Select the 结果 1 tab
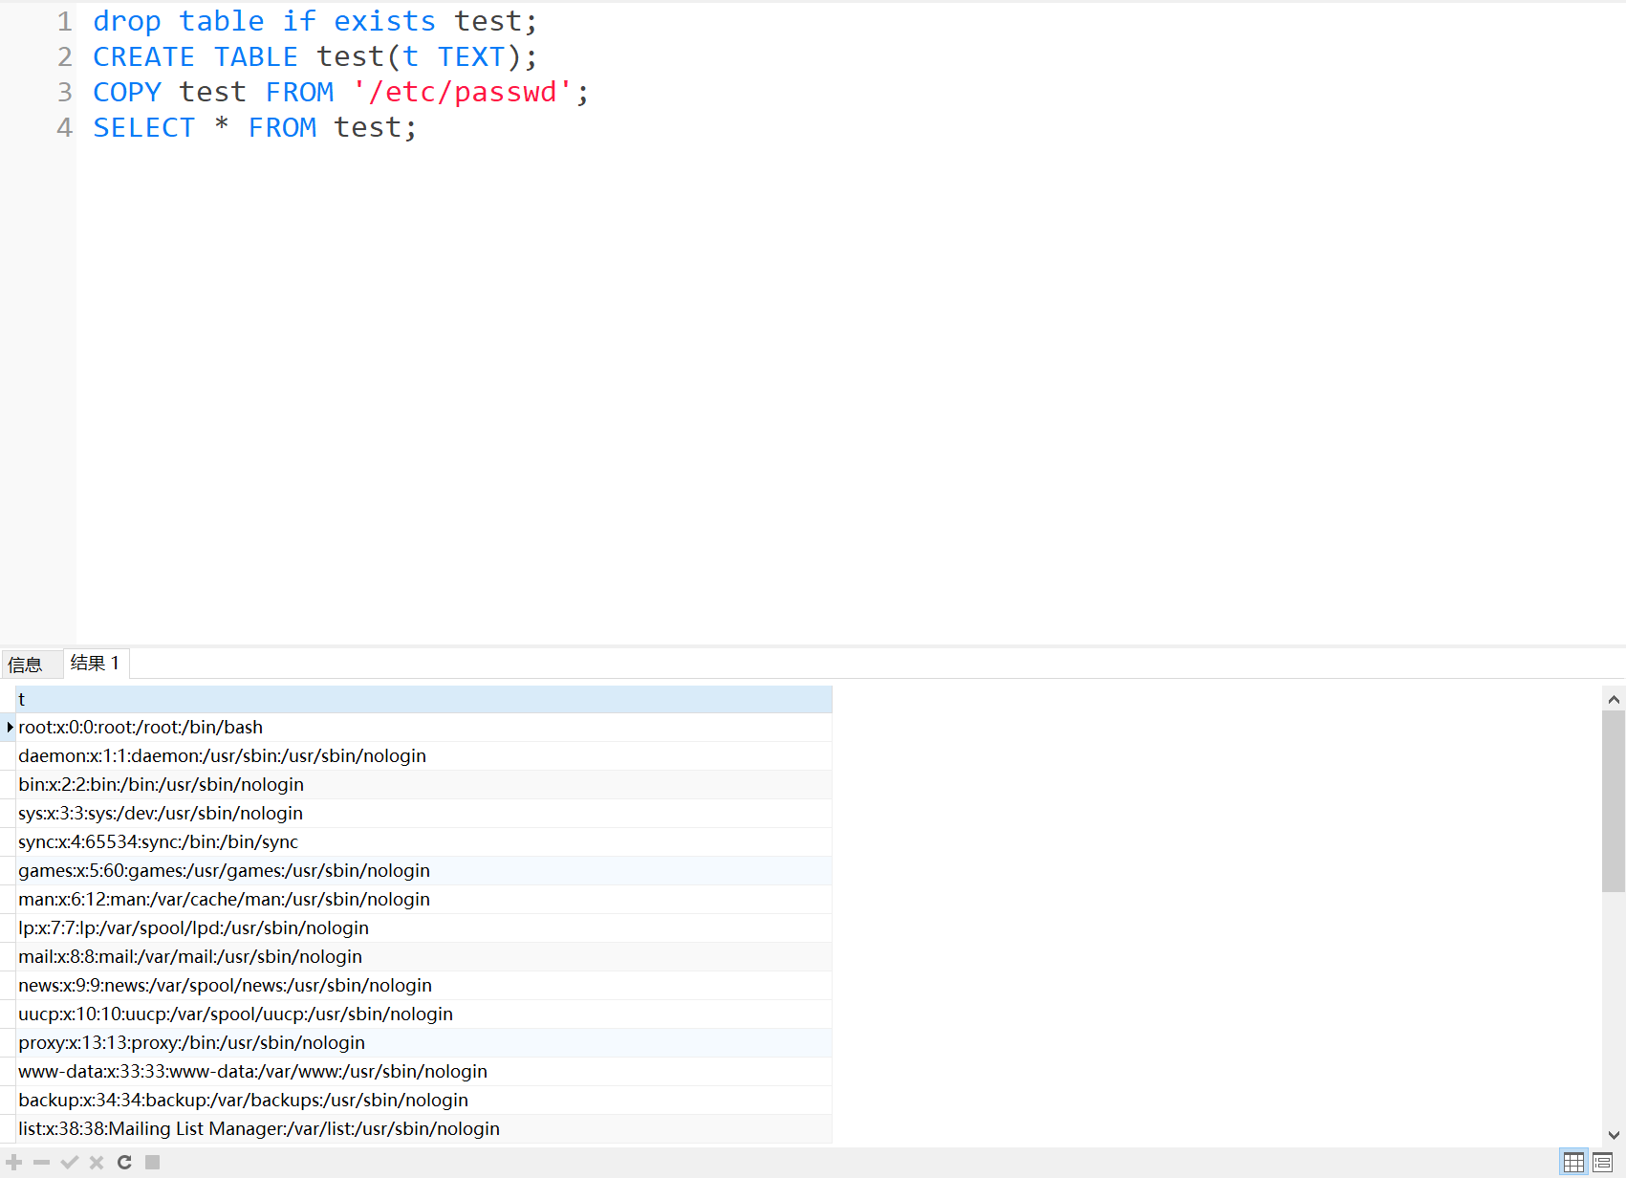1626x1178 pixels. click(96, 663)
